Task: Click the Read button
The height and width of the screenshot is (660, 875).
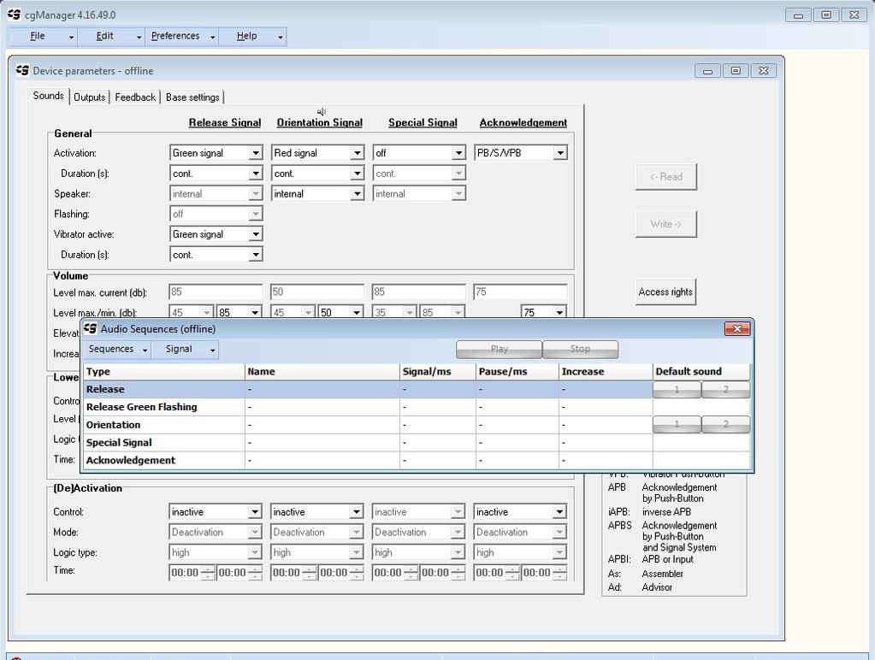Action: point(665,177)
